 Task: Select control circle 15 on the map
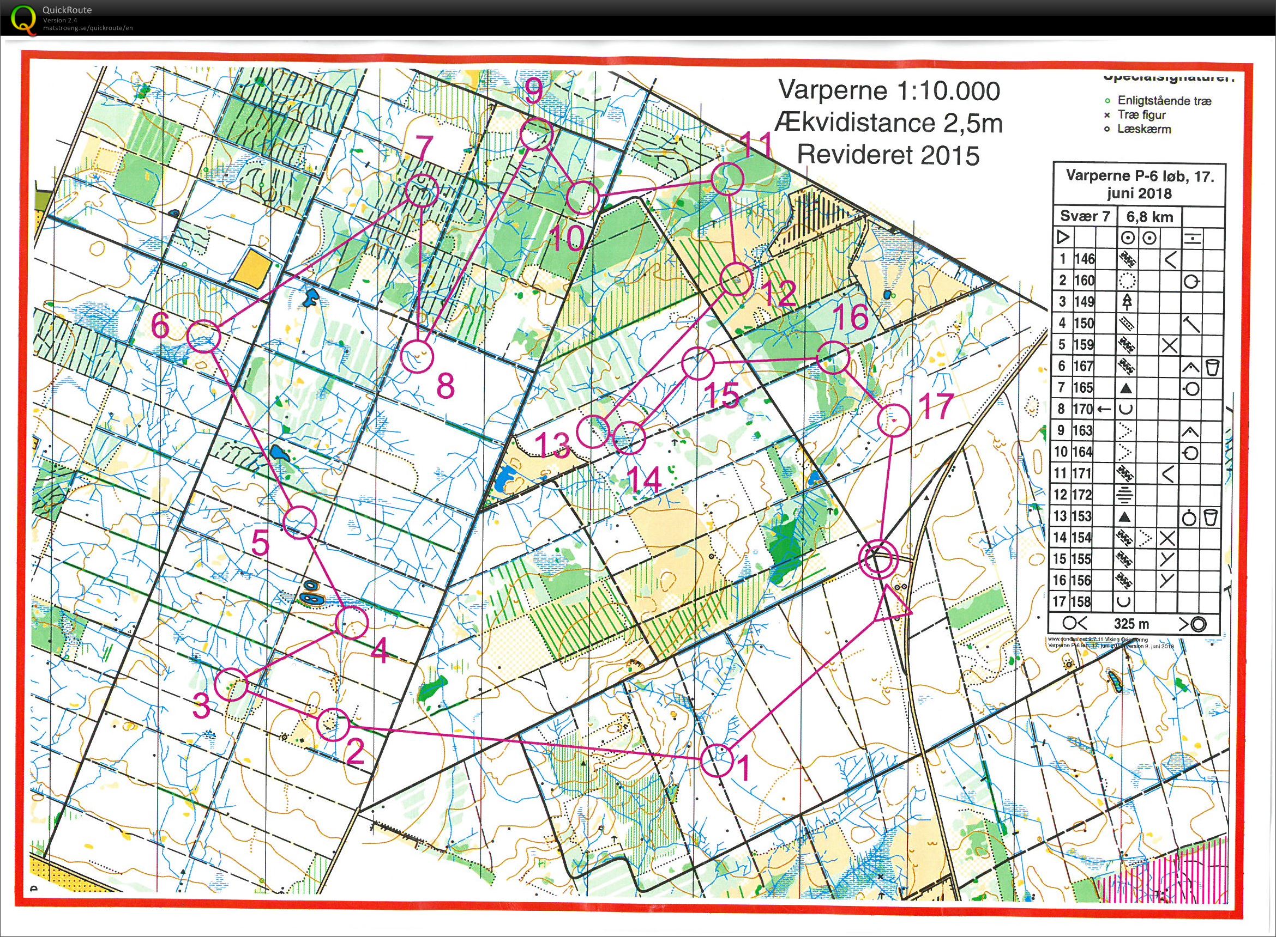pos(697,363)
